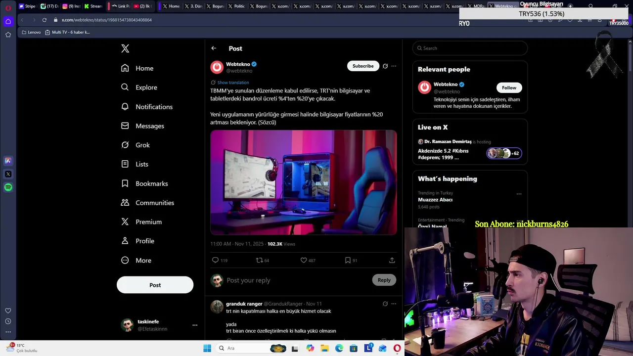The image size is (633, 356).
Task: Switch to the Stripe tab
Action: [x=27, y=6]
